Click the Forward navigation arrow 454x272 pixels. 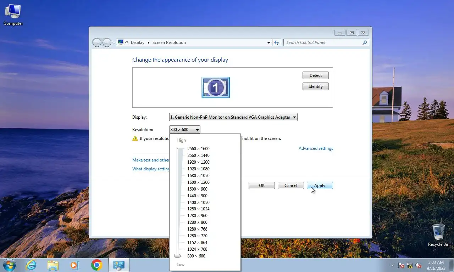coord(107,42)
